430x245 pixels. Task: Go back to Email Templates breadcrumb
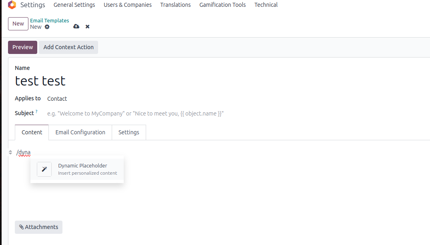[x=50, y=20]
